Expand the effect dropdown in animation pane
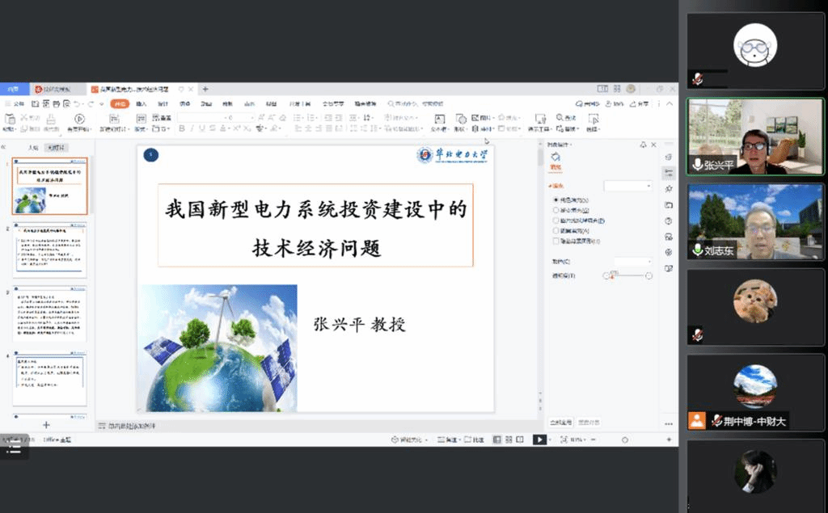 (648, 185)
